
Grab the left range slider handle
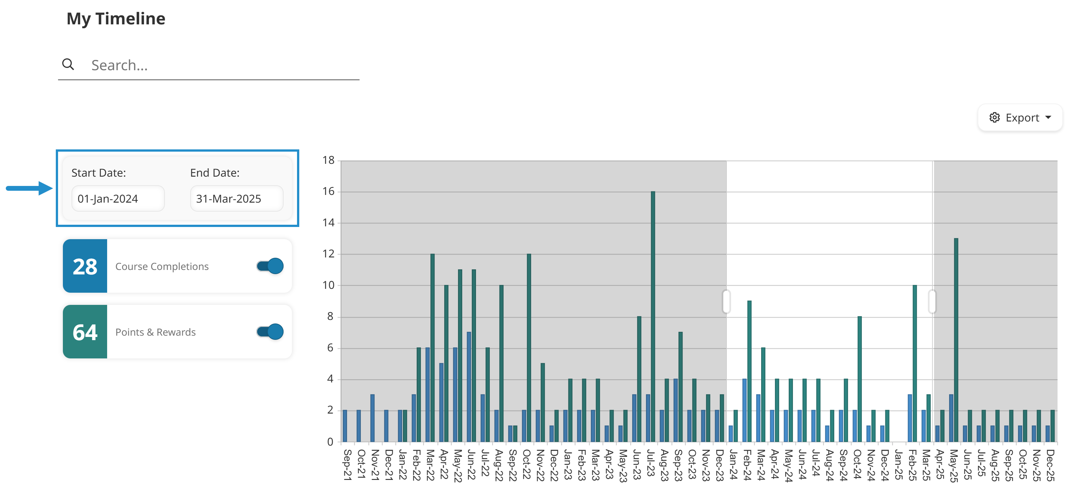(x=726, y=301)
